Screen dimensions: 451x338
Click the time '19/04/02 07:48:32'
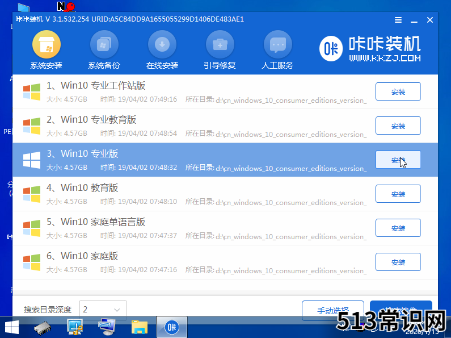coord(147,167)
